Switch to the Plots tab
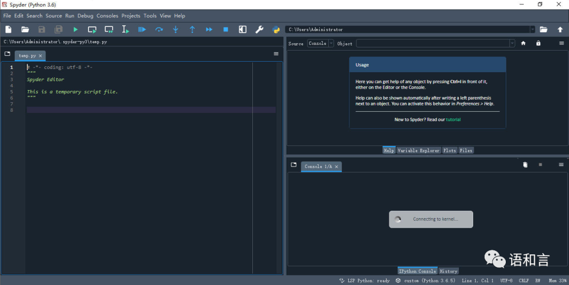 click(449, 150)
